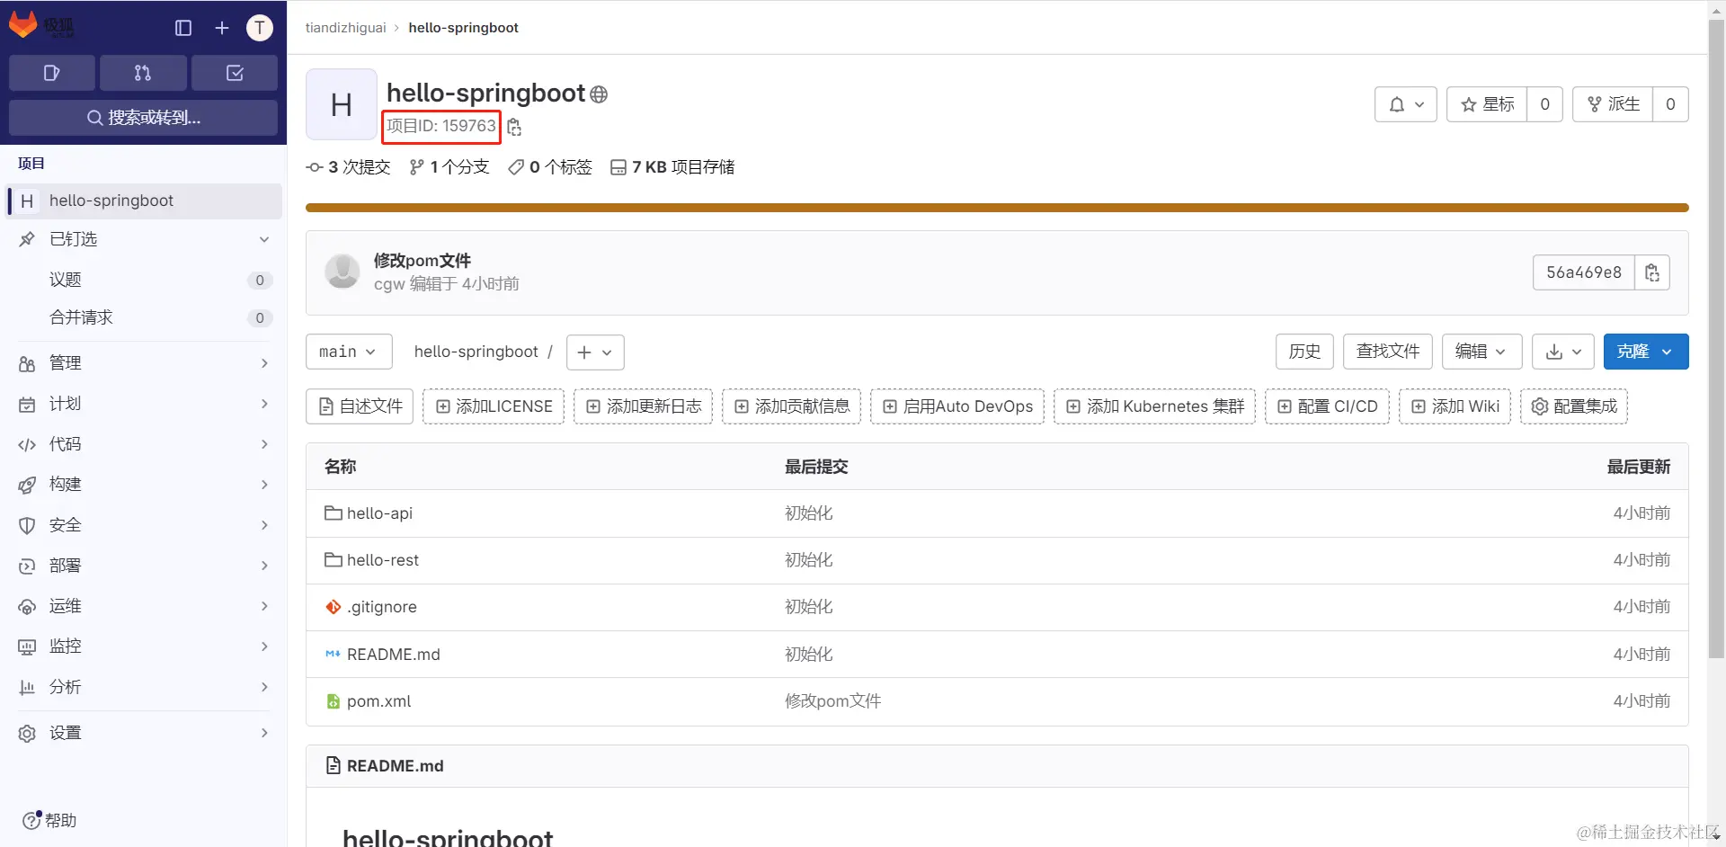Open the main branch selector dropdown

pos(348,352)
